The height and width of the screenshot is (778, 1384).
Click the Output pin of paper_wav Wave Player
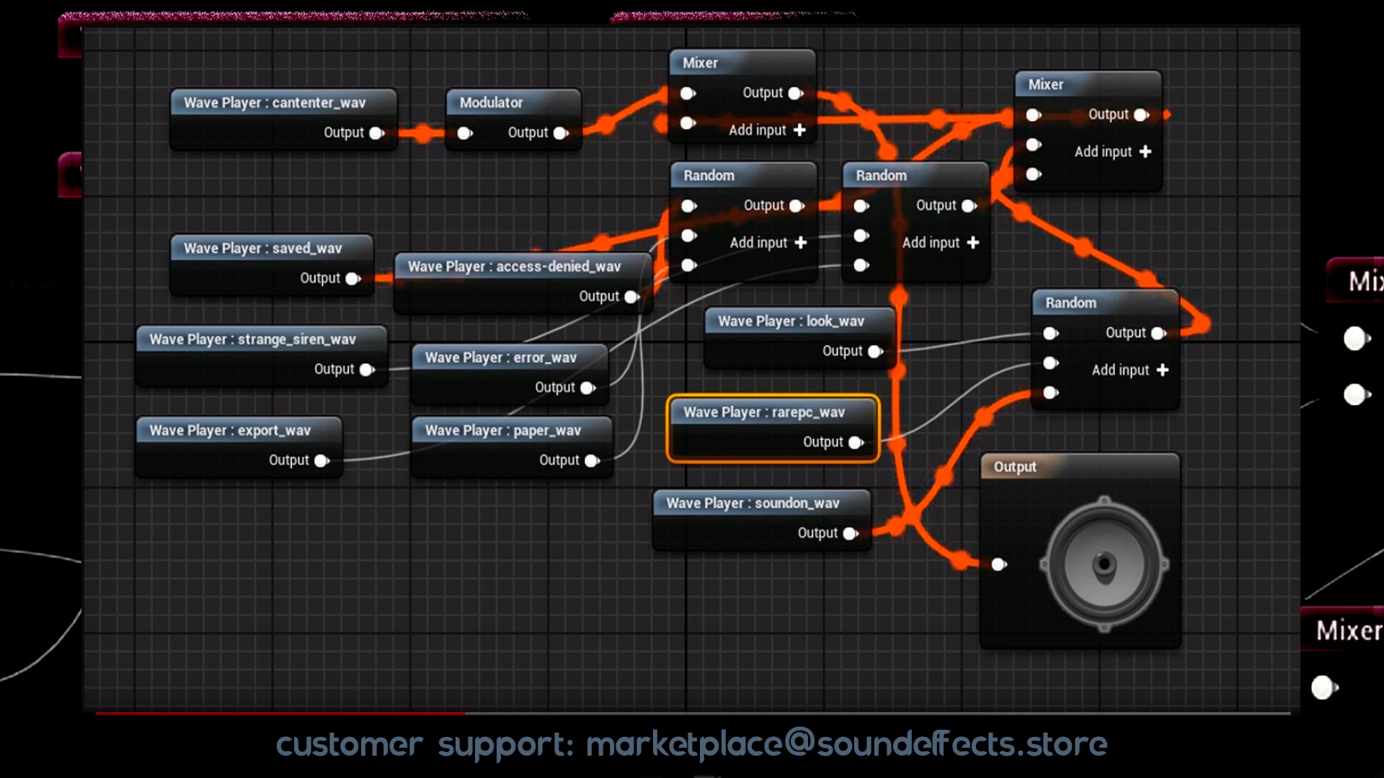click(593, 460)
